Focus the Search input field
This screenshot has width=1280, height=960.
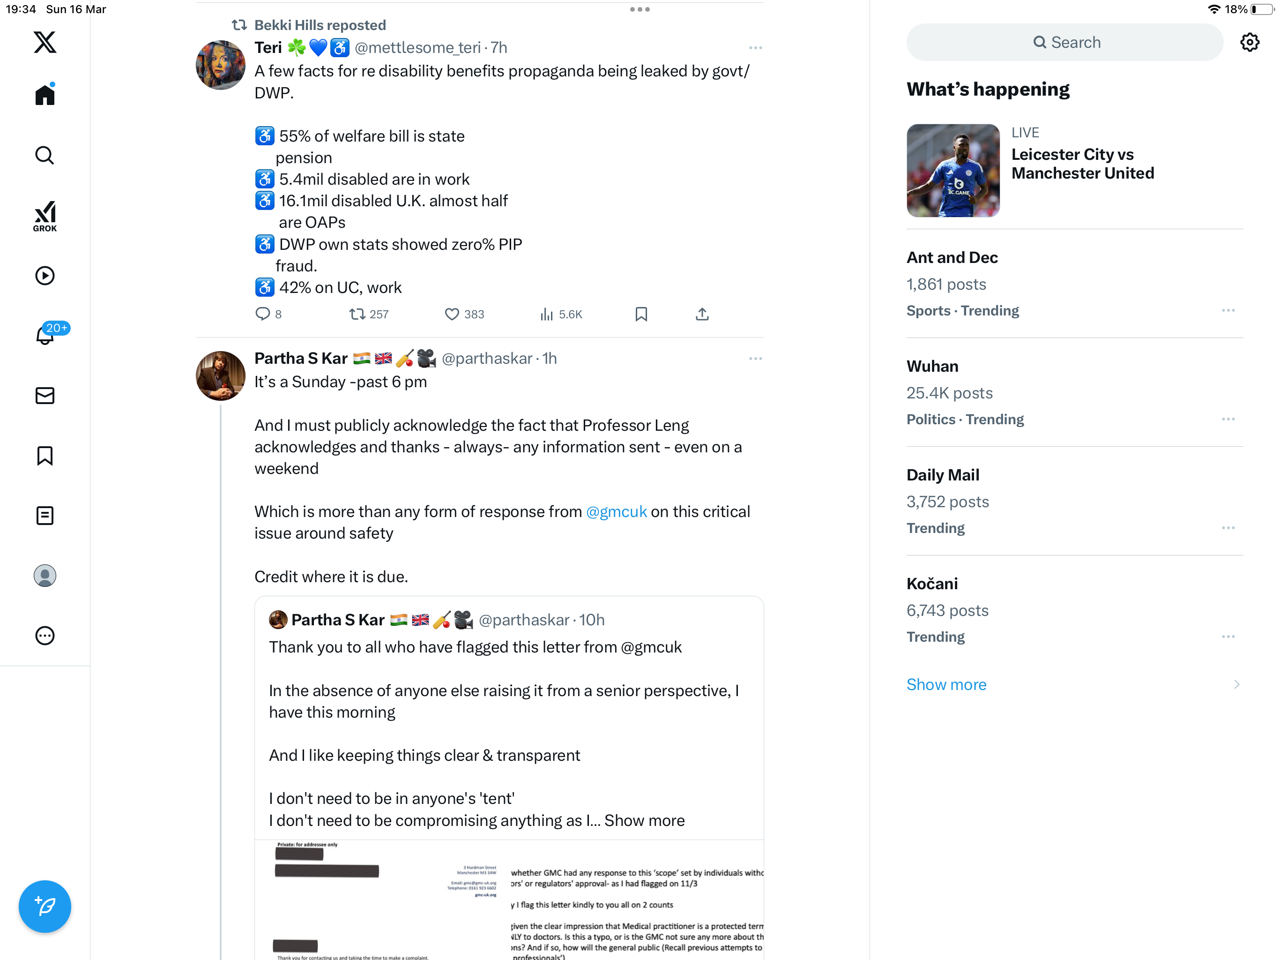1065,42
